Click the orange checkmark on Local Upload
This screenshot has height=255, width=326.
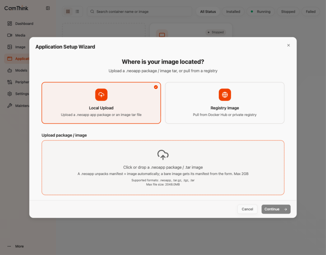point(156,87)
